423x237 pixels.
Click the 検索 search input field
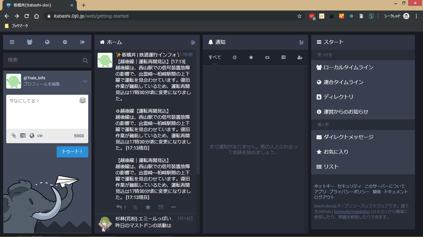point(43,60)
